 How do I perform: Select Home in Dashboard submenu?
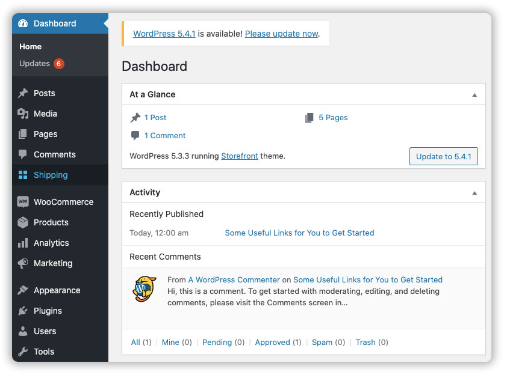pos(30,46)
